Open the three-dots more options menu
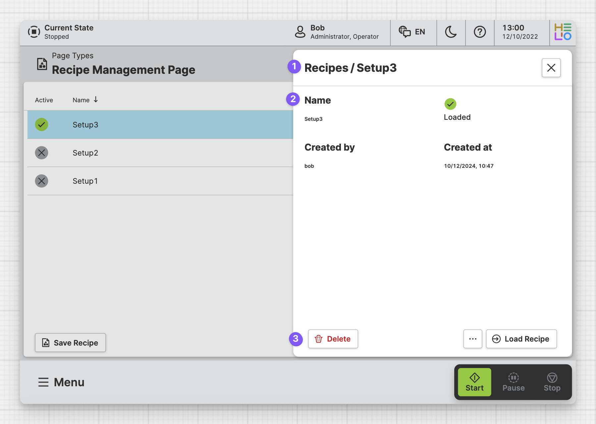The image size is (596, 424). coord(472,339)
